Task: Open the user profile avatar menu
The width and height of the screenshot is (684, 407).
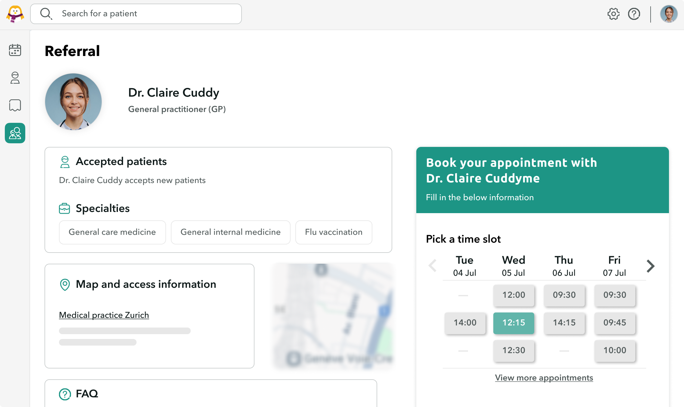Action: point(668,14)
